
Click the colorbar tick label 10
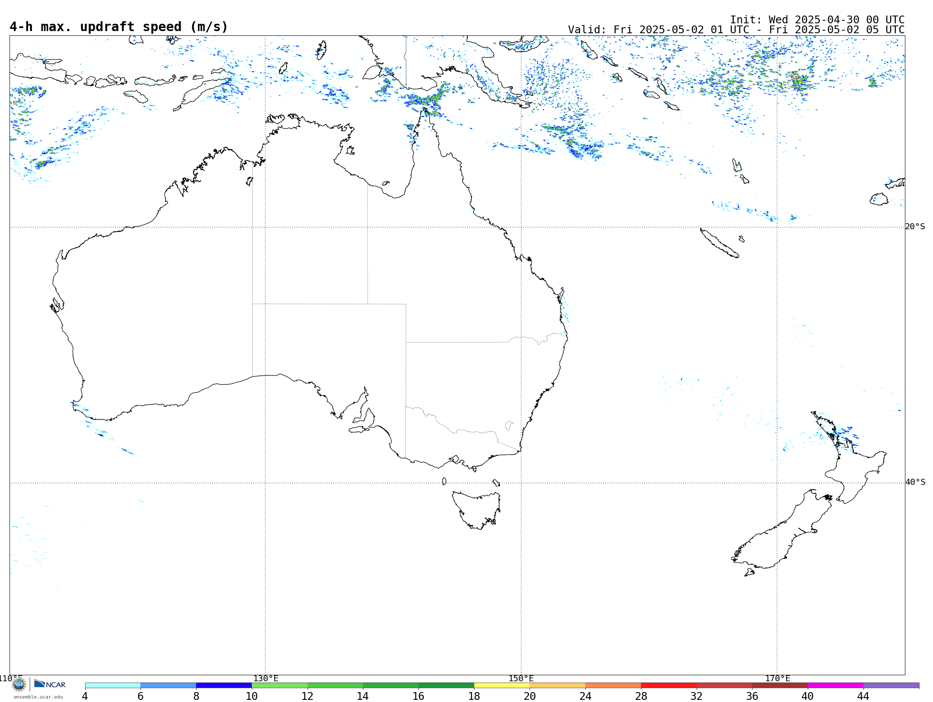[x=252, y=696]
